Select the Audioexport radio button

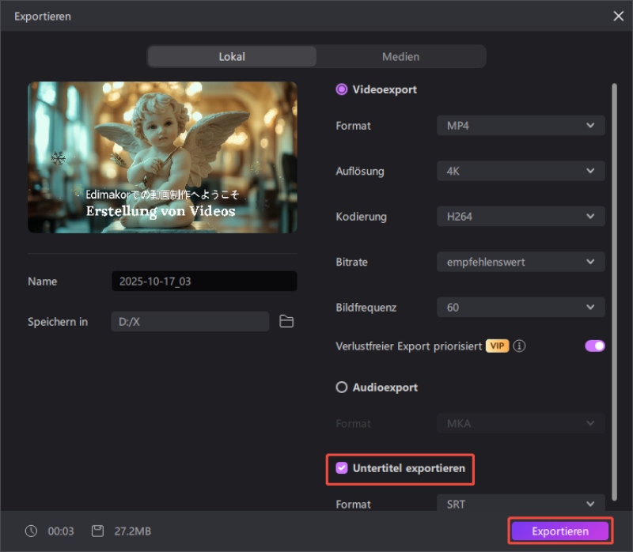(342, 388)
